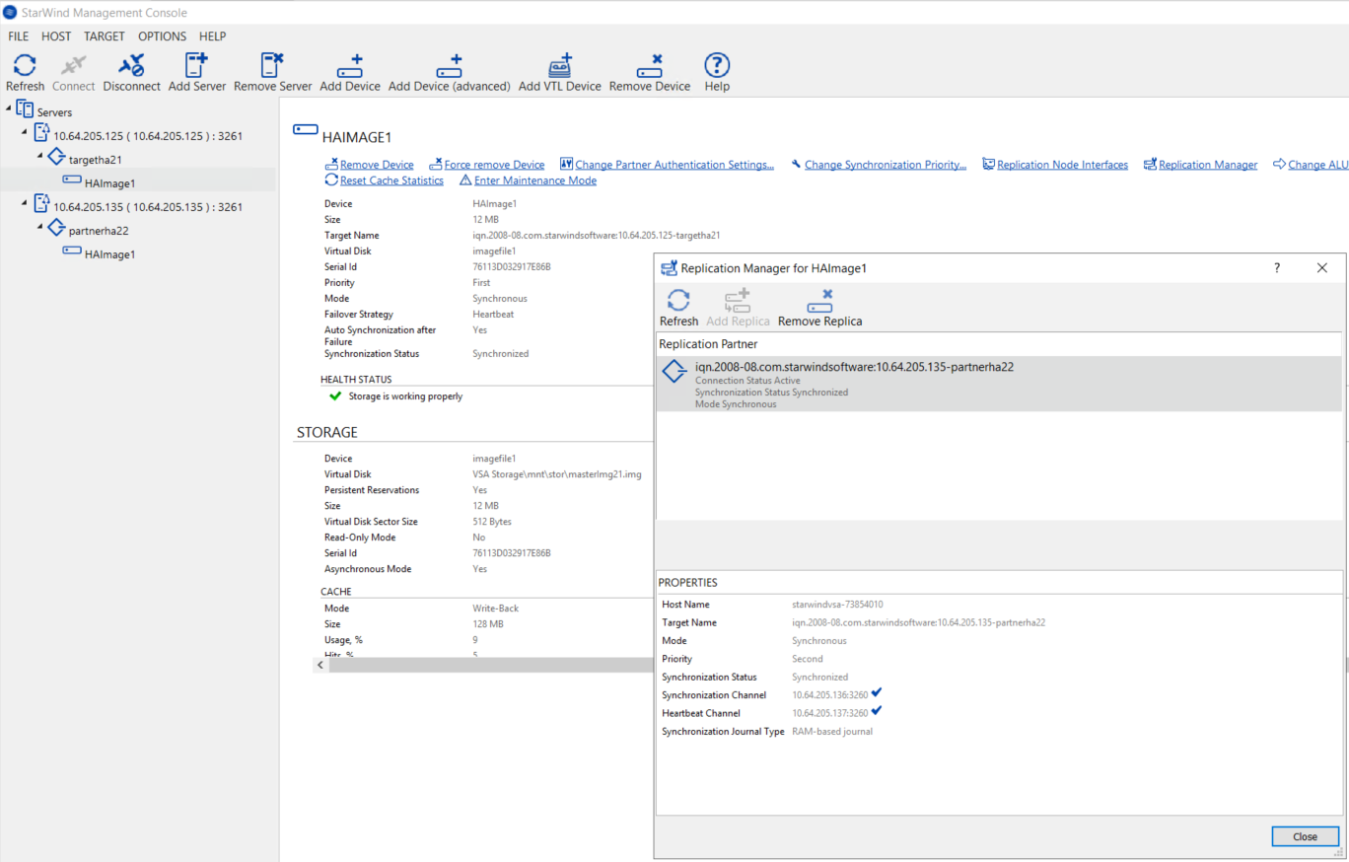
Task: Click the targetha21 target icon
Action: [57, 158]
